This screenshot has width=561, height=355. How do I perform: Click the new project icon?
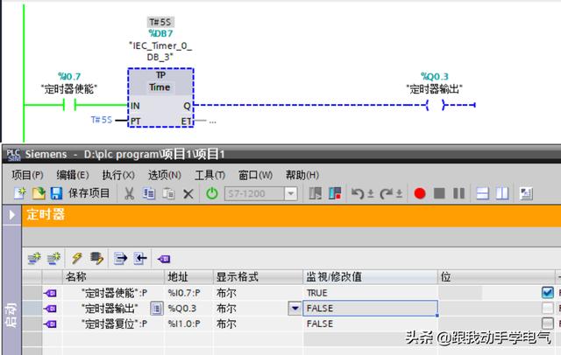pyautogui.click(x=19, y=193)
